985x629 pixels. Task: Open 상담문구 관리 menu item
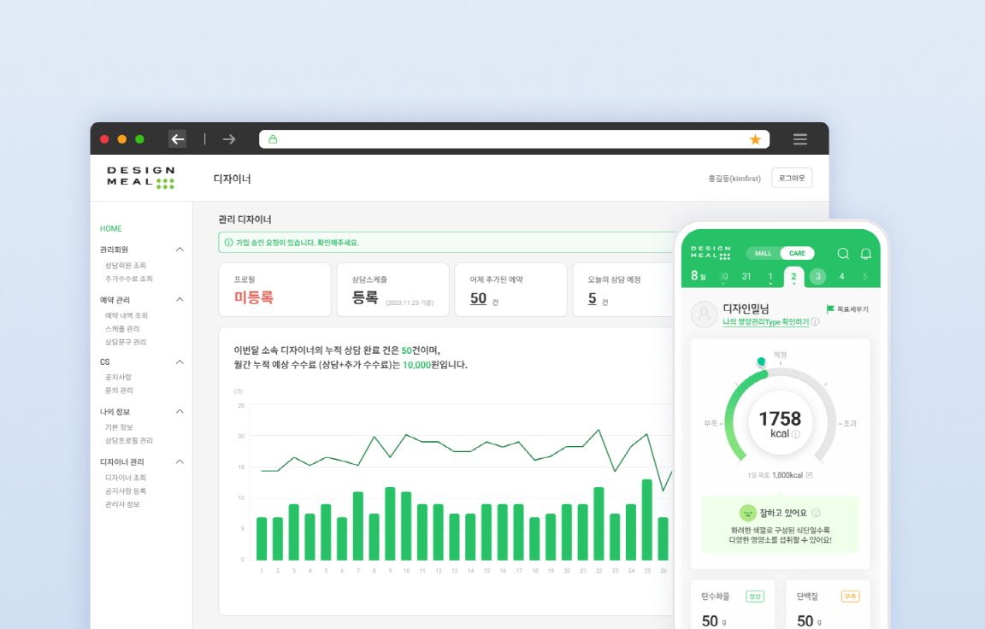pyautogui.click(x=125, y=342)
